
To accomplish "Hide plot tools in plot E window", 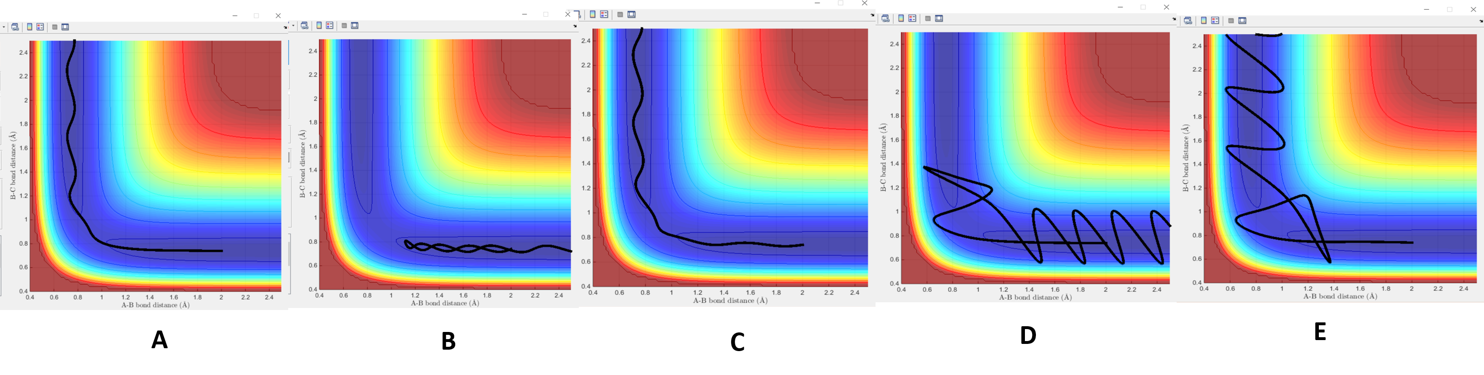I will coord(1230,21).
